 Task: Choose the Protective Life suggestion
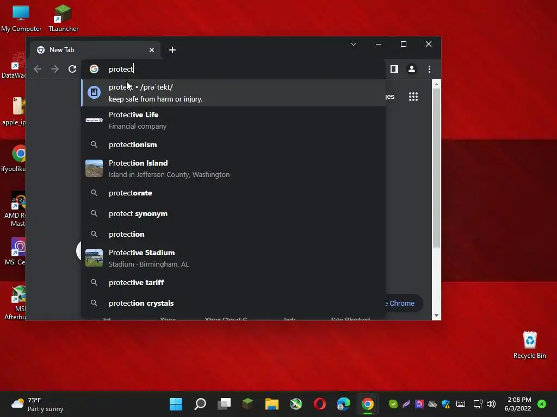233,120
